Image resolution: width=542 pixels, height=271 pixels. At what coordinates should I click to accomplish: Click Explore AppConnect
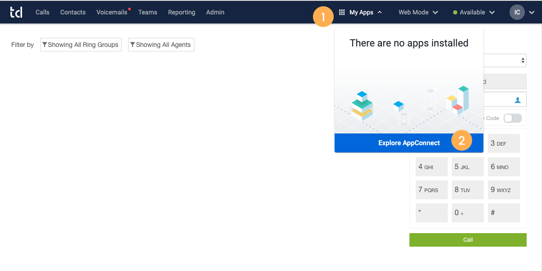[409, 142]
